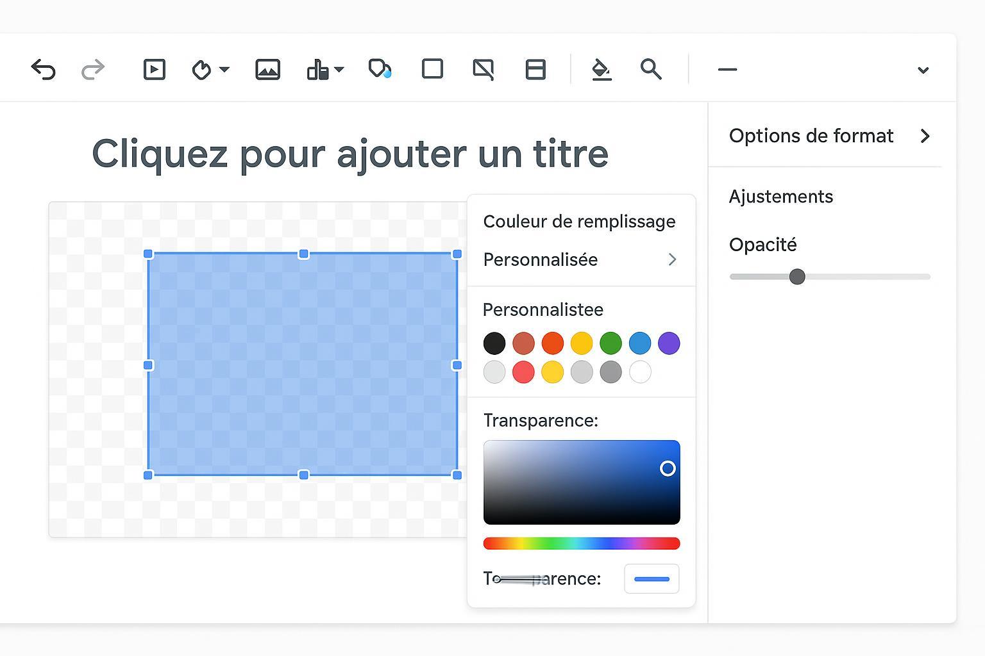This screenshot has width=985, height=656.
Task: Click the Opacité slider handle
Action: tap(797, 277)
